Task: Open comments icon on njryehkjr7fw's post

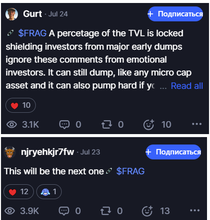Action: (x=64, y=211)
